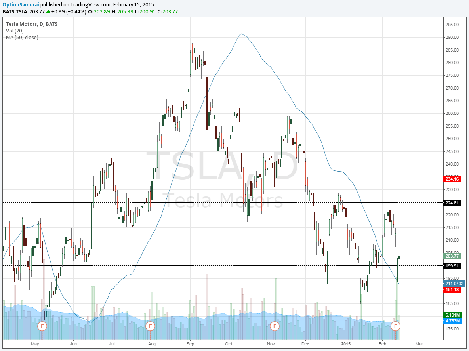Open the November earnings marker
469x351 pixels.
tap(275, 326)
